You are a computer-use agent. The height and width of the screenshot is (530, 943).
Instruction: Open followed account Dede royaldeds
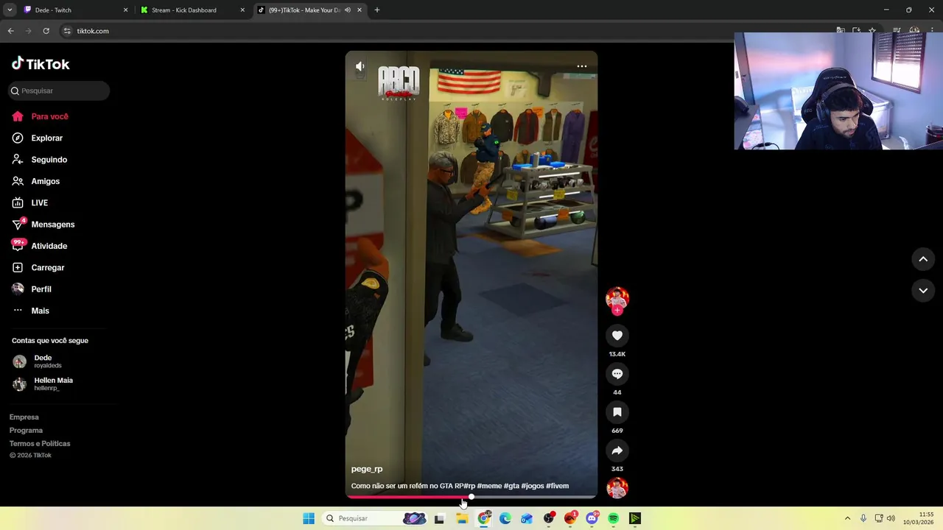(43, 361)
